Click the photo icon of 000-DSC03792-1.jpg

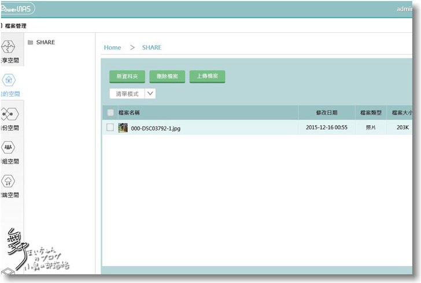(123, 128)
